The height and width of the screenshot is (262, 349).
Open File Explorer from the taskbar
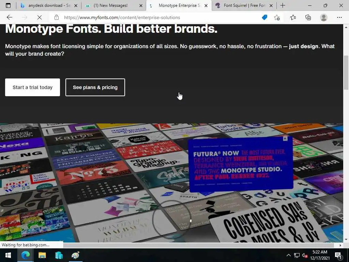pos(42,255)
